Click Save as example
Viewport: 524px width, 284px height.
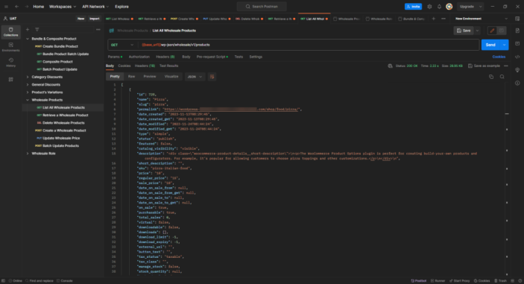pyautogui.click(x=484, y=66)
